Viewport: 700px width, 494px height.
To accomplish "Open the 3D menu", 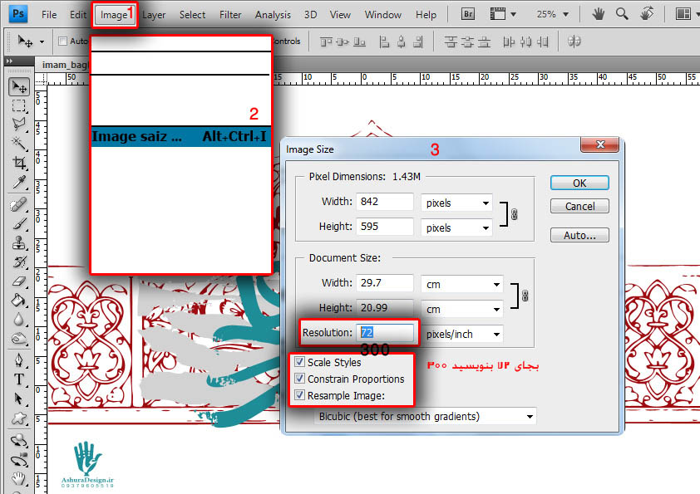I will (x=310, y=15).
